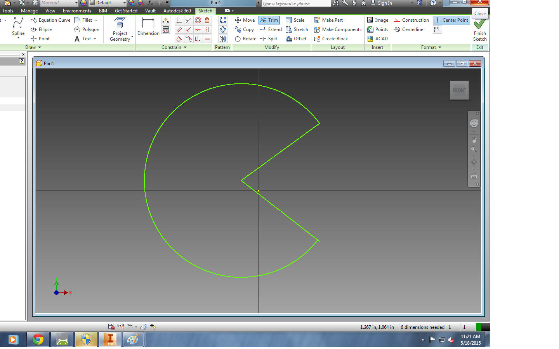Click the Project Geometry tool
Screen dimensions: 559x349
point(120,29)
